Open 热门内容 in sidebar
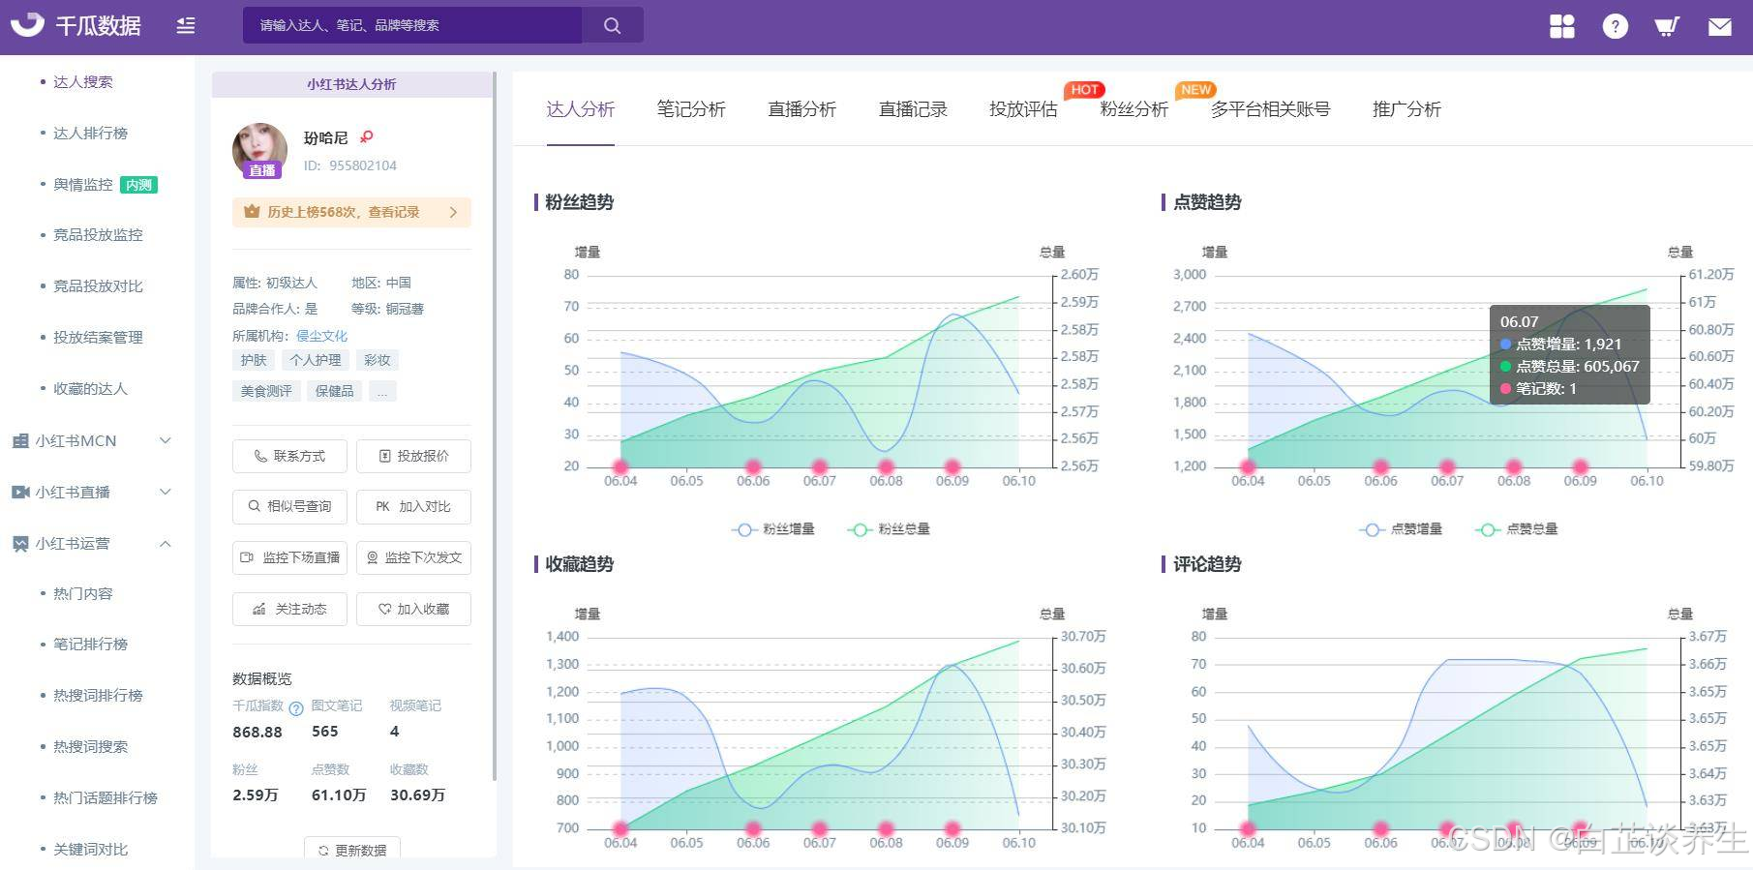The image size is (1753, 870). coord(83,594)
